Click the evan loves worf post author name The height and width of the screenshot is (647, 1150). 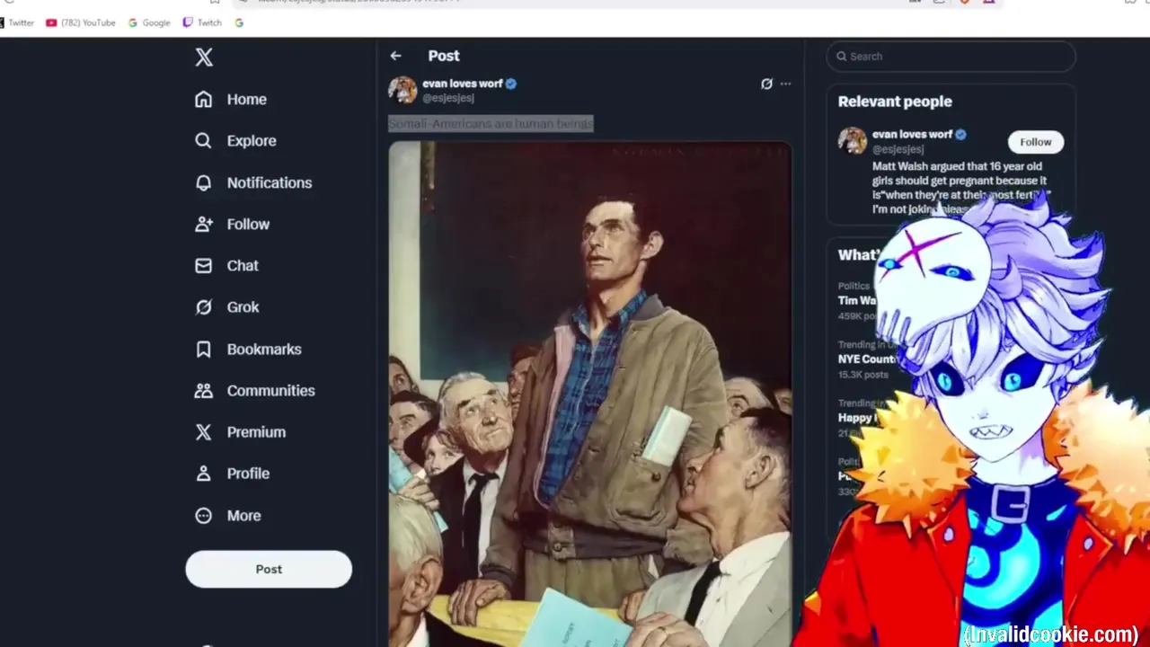pos(463,84)
